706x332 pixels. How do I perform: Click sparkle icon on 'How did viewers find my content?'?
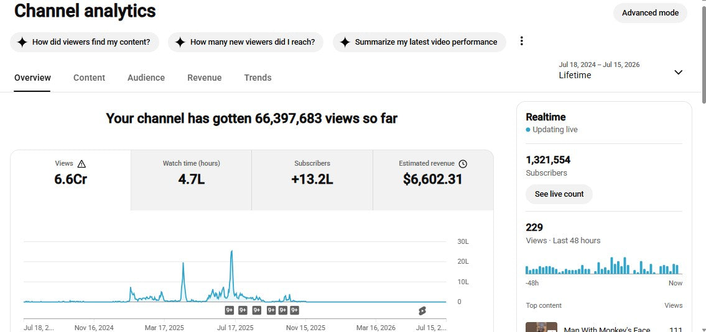point(22,42)
